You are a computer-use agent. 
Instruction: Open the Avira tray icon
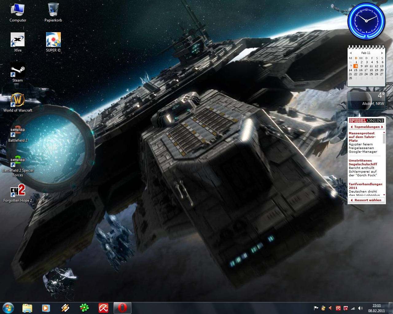click(338, 308)
